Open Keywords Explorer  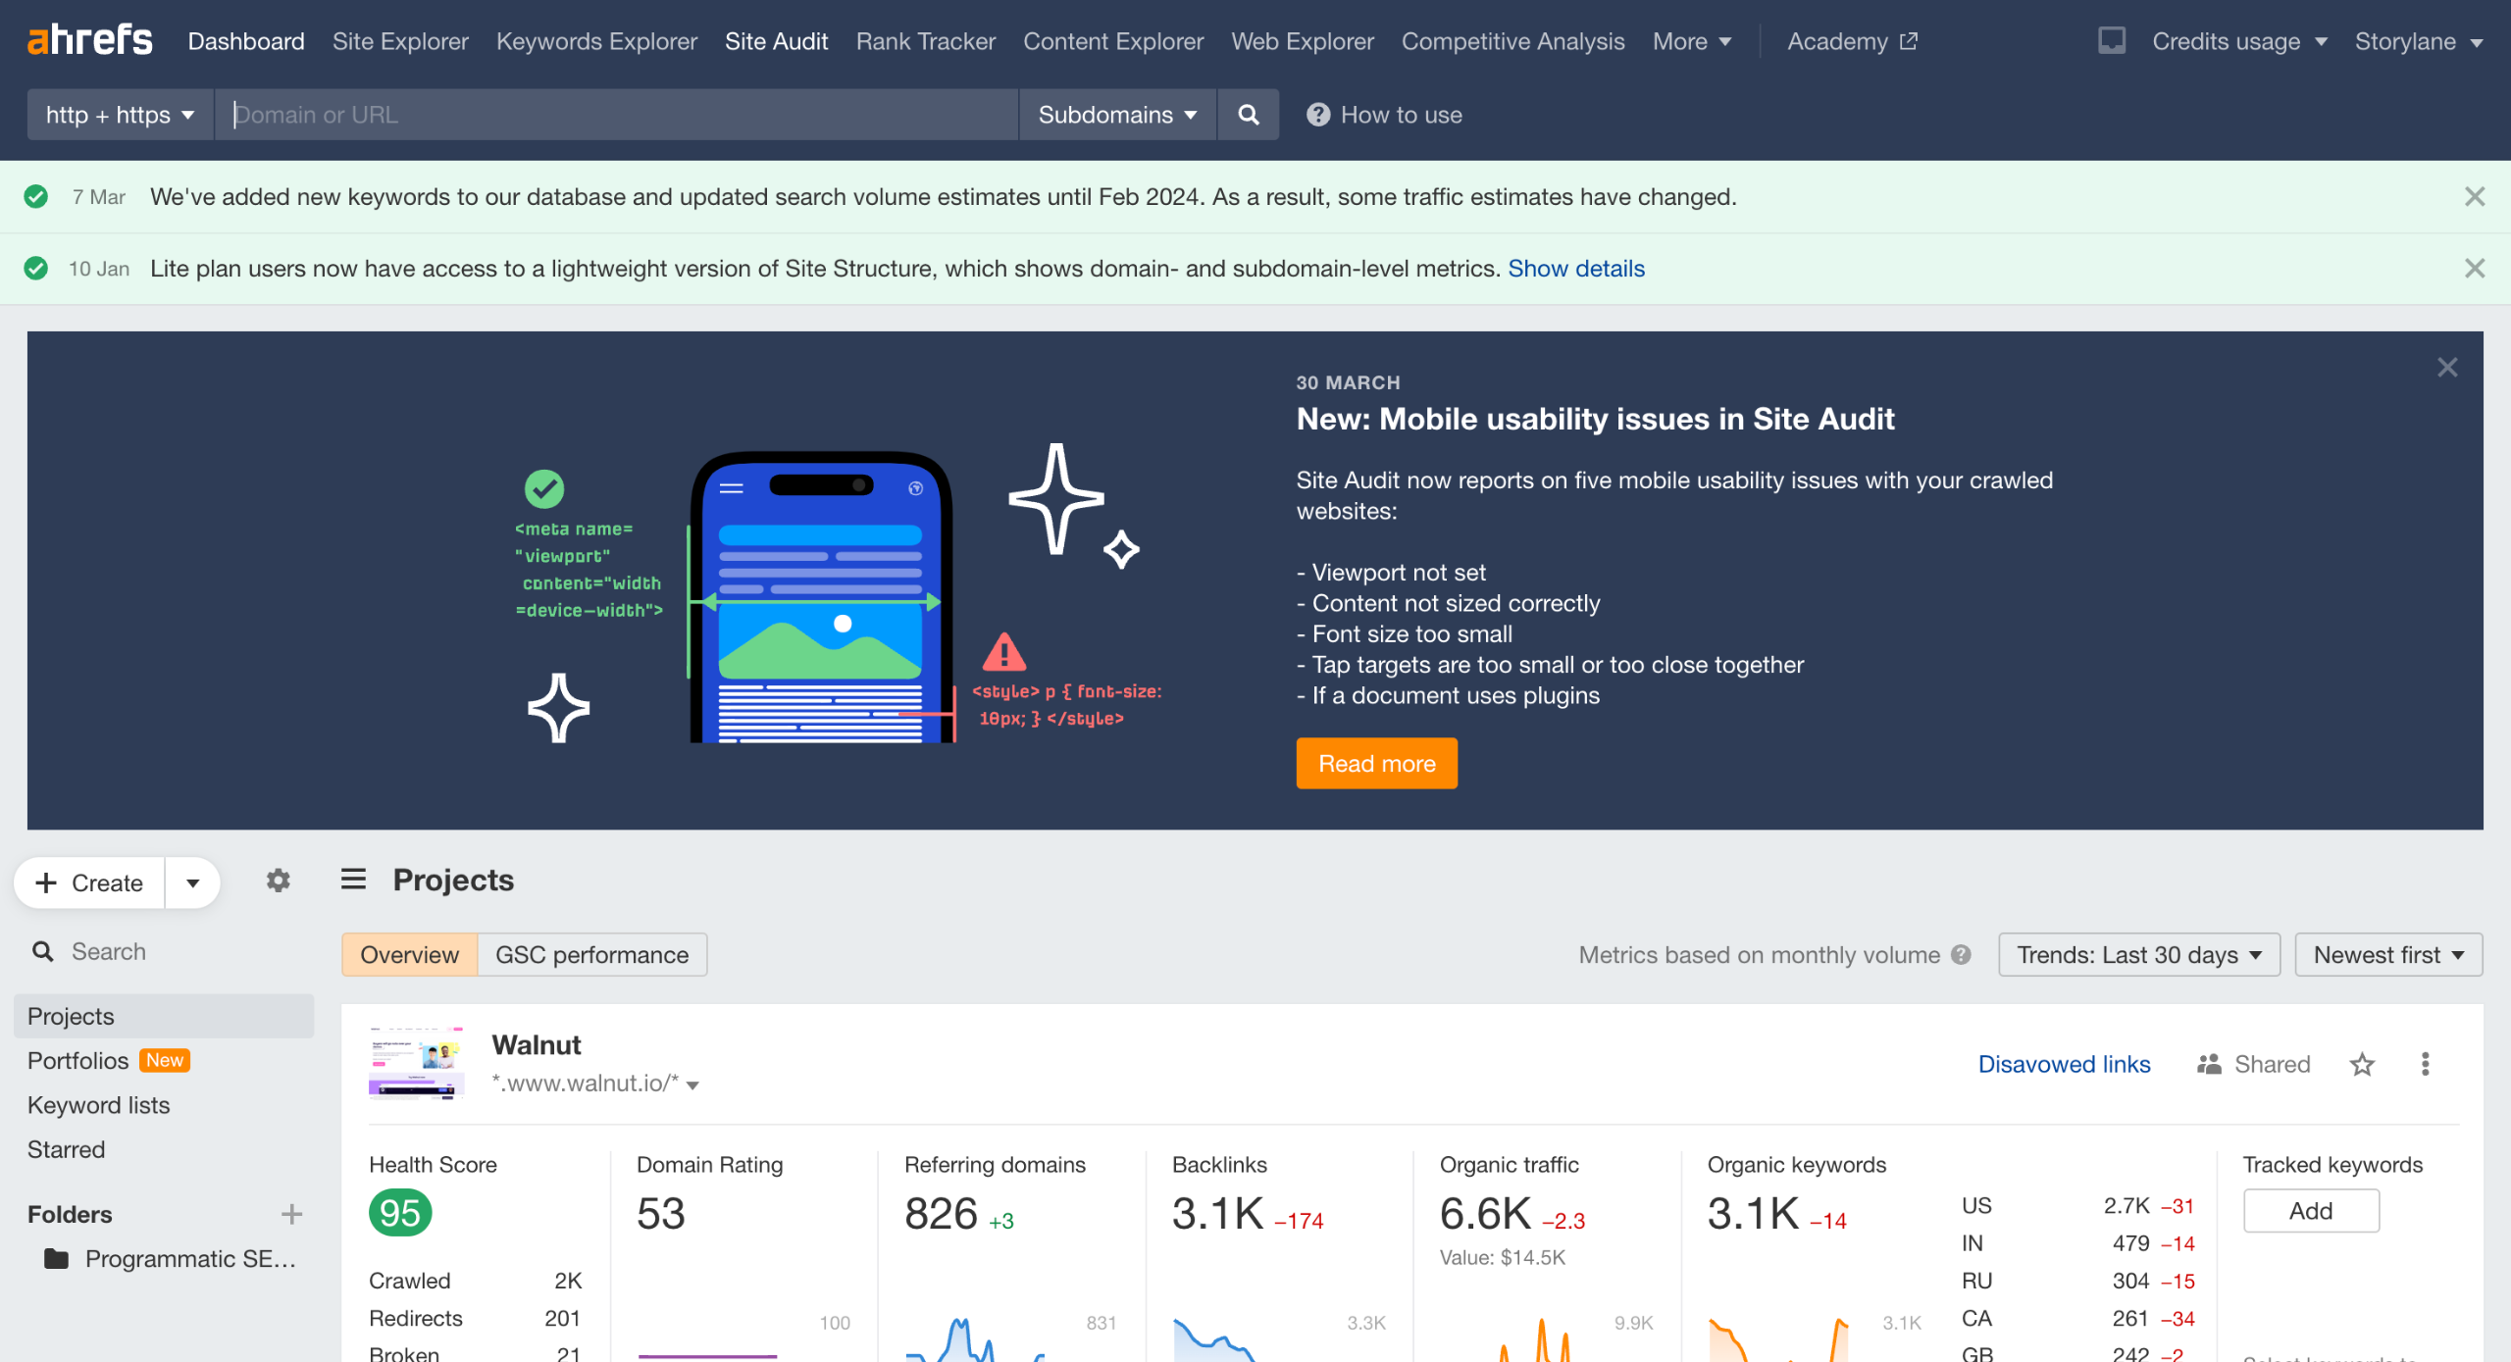(x=596, y=41)
